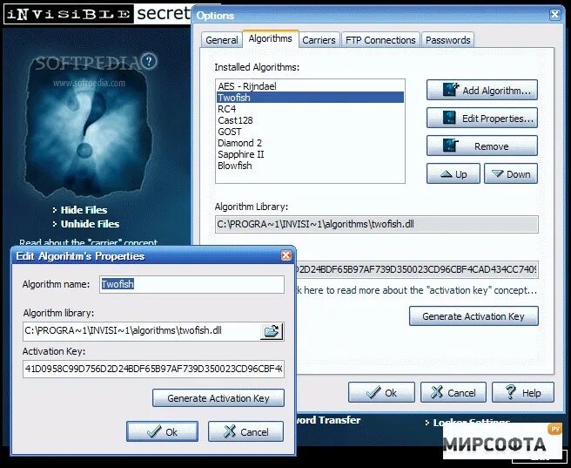The height and width of the screenshot is (468, 571).
Task: Click the Algorithm library path field in dialog
Action: (x=141, y=331)
